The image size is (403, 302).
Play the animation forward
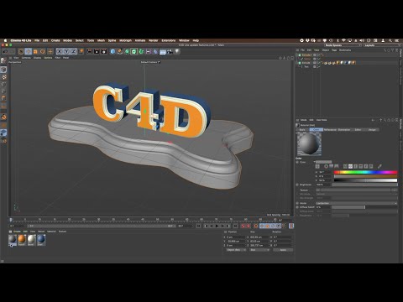[x=217, y=226]
